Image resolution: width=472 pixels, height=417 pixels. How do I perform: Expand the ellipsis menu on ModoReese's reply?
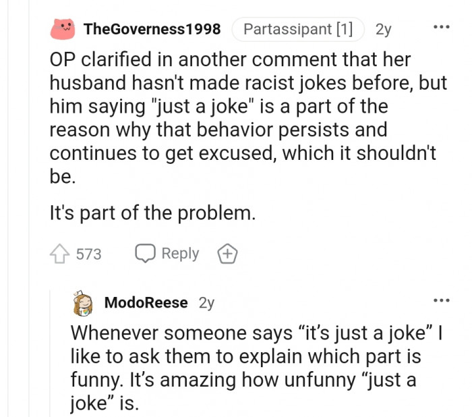point(442,300)
